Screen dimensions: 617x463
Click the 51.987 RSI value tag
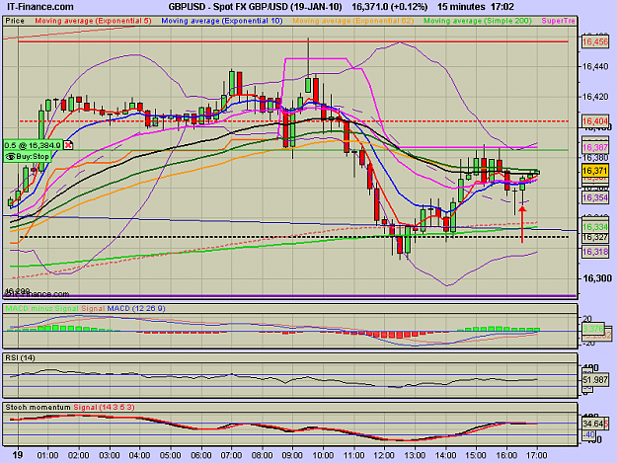click(x=595, y=380)
